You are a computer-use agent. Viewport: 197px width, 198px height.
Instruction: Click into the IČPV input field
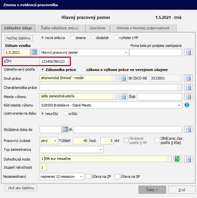[x=54, y=61]
